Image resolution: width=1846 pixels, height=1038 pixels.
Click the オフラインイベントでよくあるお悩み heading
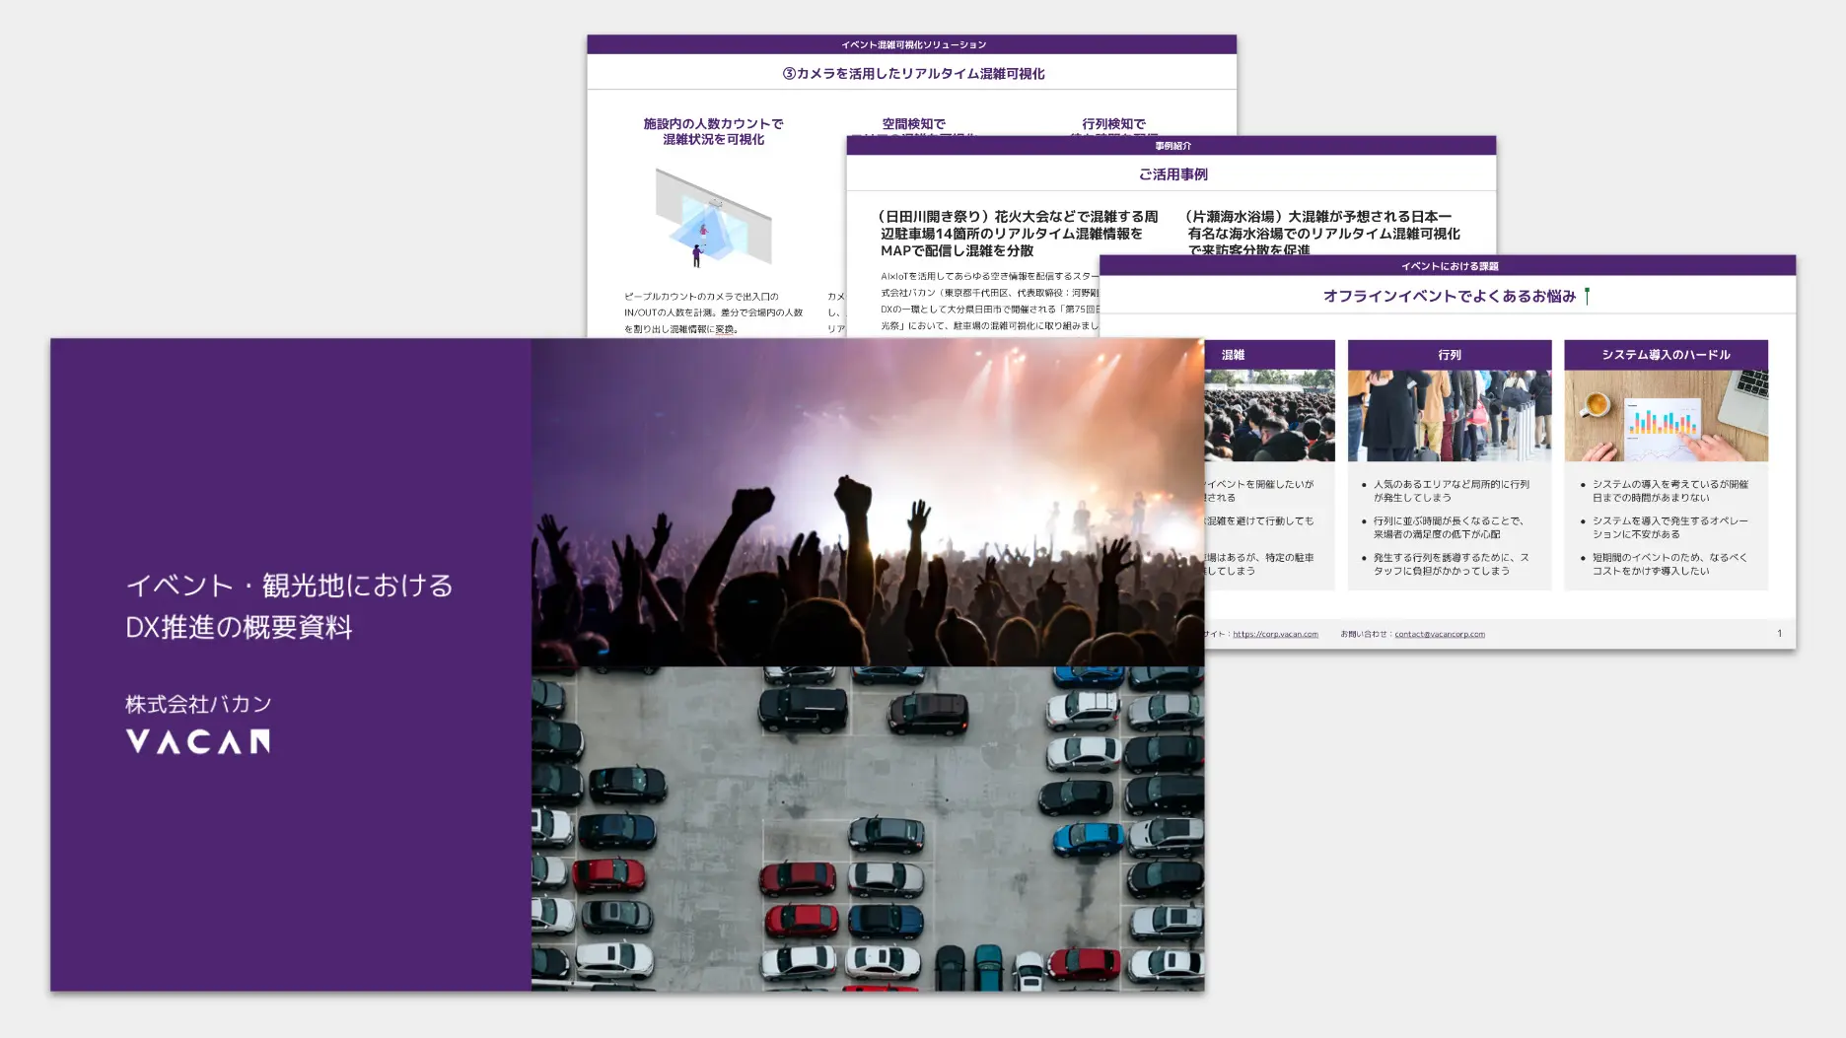tap(1449, 296)
